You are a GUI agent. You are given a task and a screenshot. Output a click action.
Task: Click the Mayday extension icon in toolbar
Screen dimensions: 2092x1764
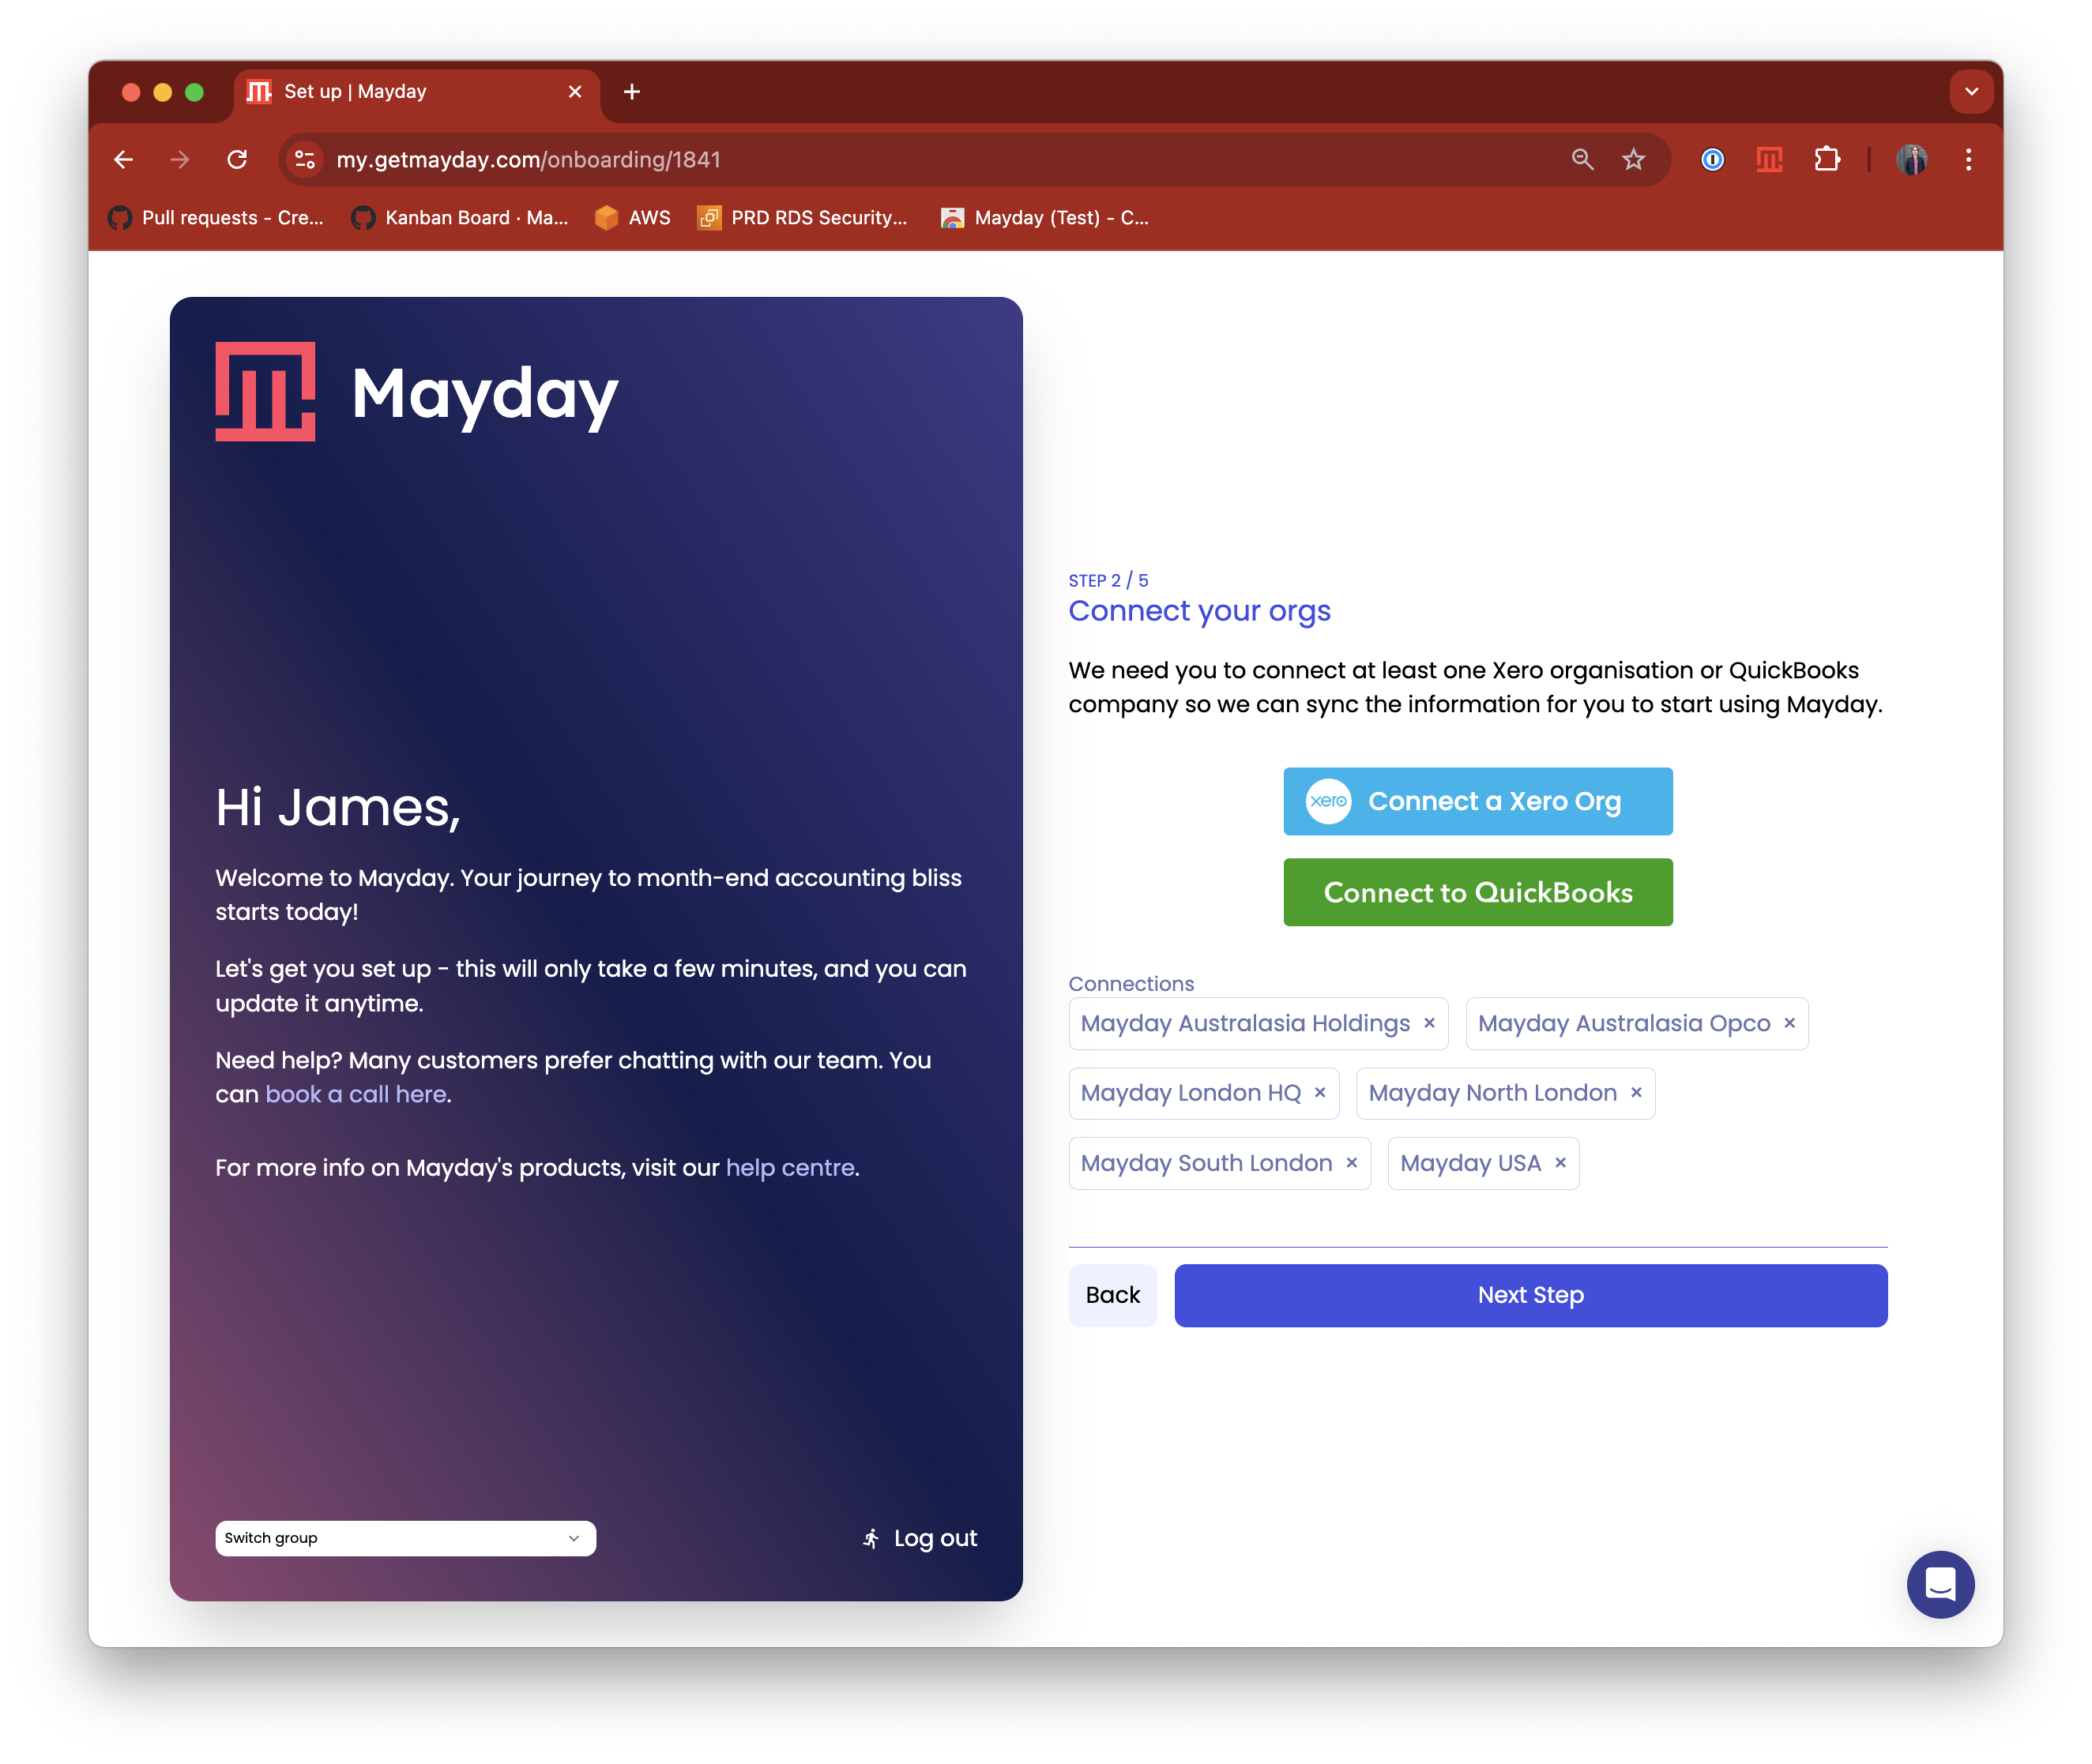tap(1769, 160)
